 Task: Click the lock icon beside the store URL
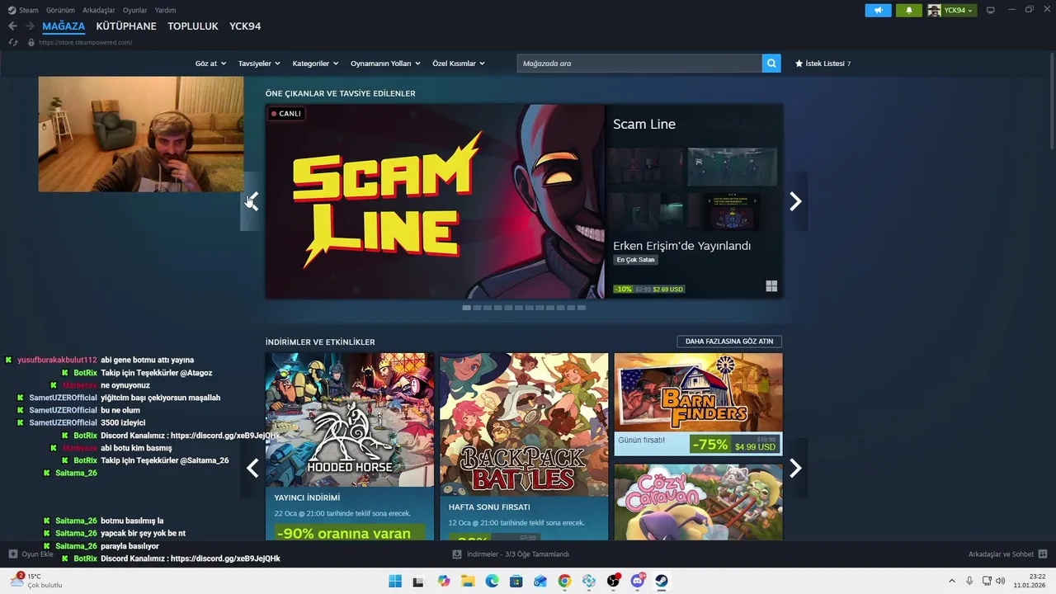tap(31, 42)
